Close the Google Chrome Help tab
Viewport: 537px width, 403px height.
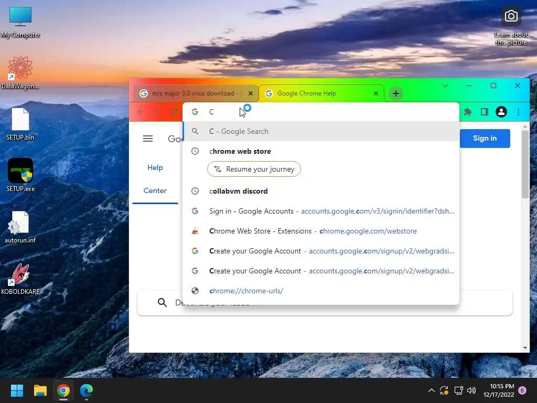tap(375, 93)
